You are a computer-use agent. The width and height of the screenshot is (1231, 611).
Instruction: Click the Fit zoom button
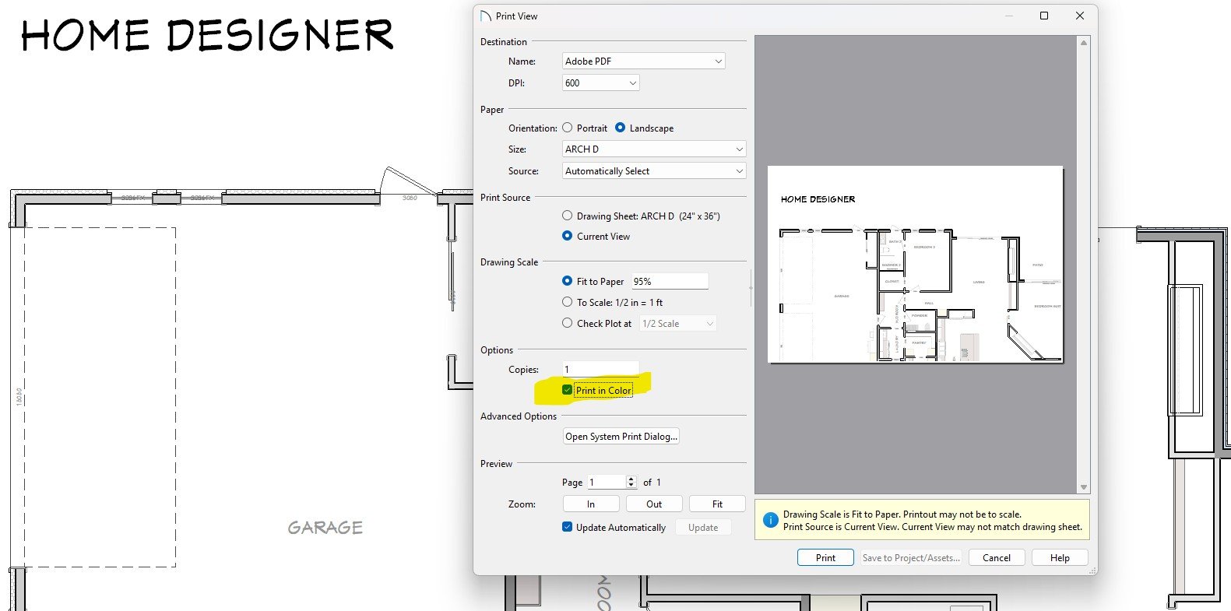pos(717,504)
